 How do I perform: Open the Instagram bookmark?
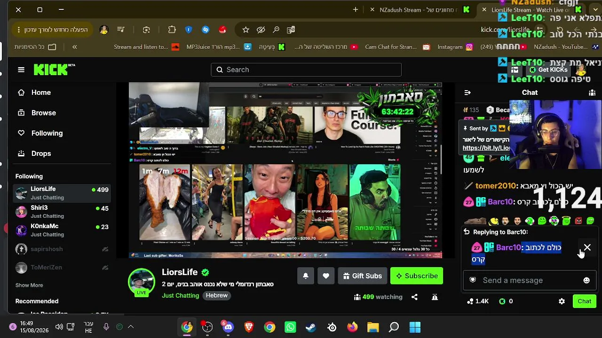click(x=455, y=47)
